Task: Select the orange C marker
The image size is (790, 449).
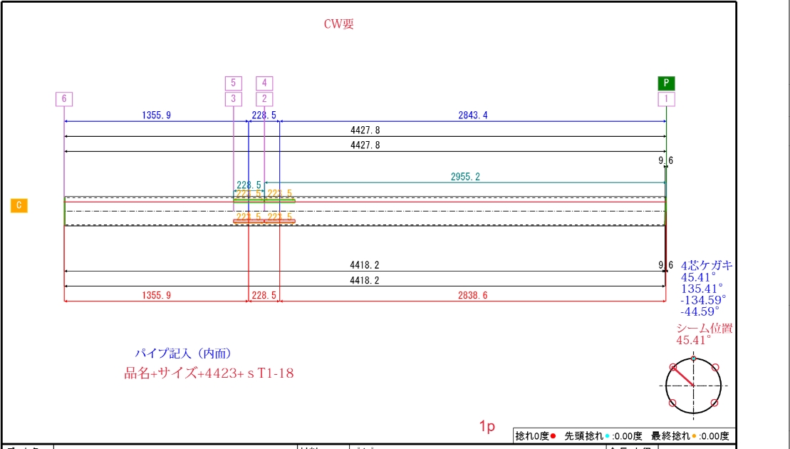Action: click(19, 205)
